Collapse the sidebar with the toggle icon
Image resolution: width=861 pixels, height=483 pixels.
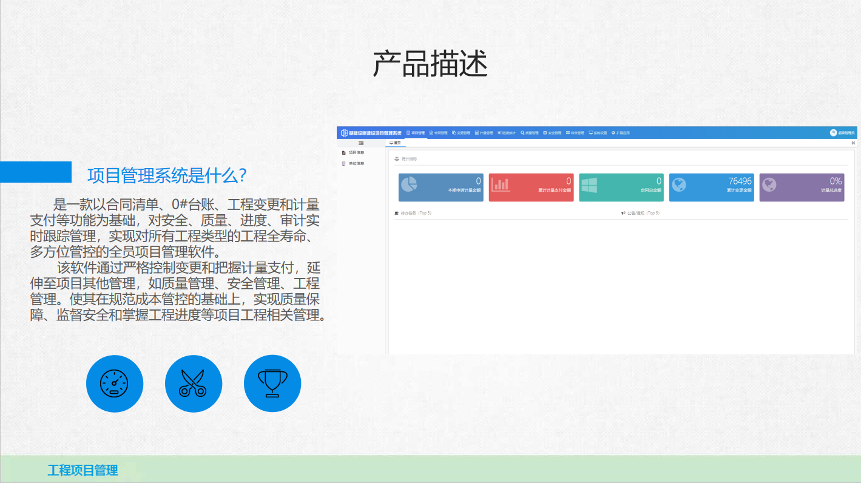coord(361,143)
